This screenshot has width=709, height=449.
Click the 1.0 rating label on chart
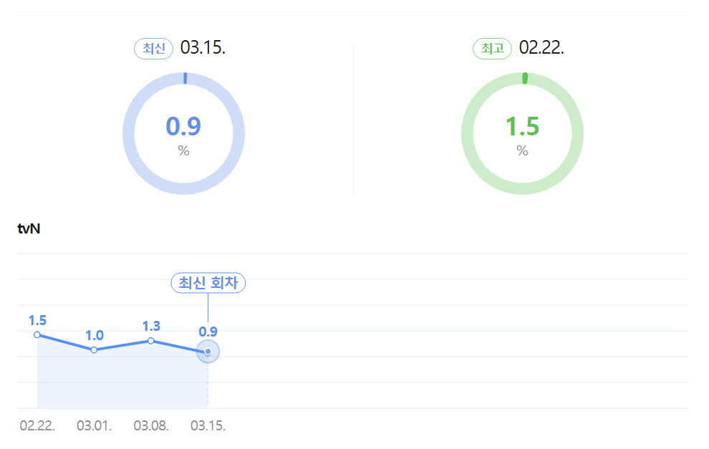tap(95, 336)
